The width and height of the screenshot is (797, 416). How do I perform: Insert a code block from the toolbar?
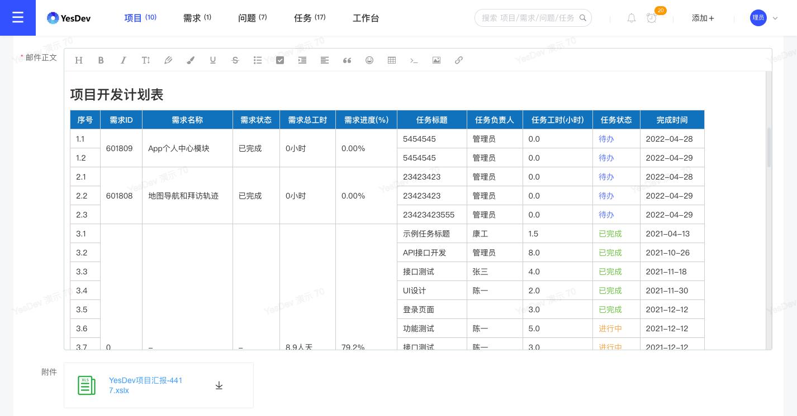coord(414,60)
